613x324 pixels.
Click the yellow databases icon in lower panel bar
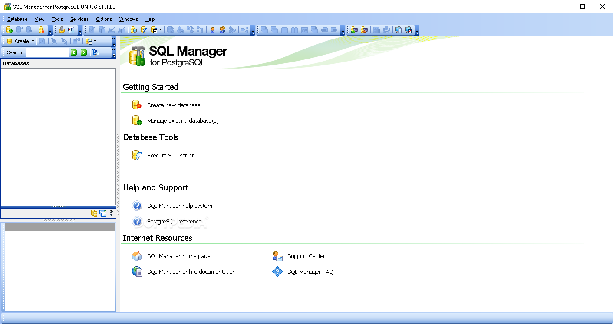pos(94,213)
